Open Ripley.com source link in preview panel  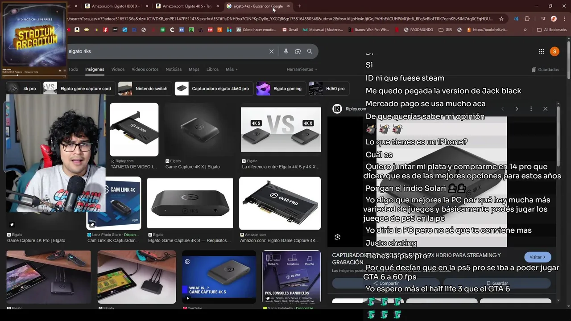coord(350,109)
